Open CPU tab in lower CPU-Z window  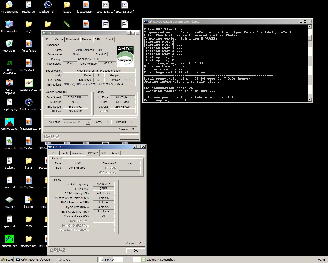[53, 153]
